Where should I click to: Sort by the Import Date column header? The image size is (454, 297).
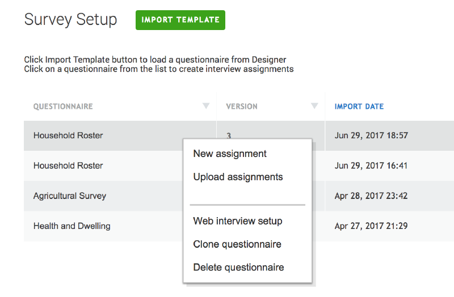pos(359,107)
